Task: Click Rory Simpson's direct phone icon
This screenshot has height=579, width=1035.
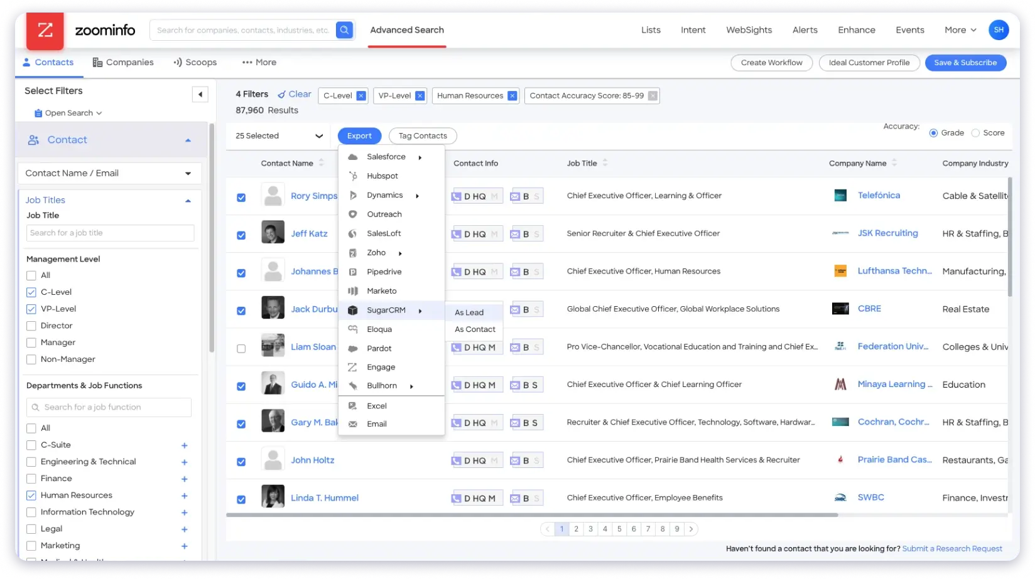Action: (457, 196)
